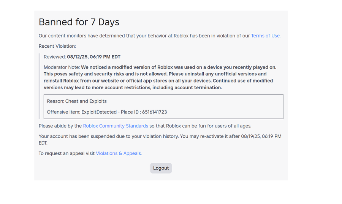Visit the Violations & Appeals page
342x204 pixels.
pyautogui.click(x=118, y=153)
